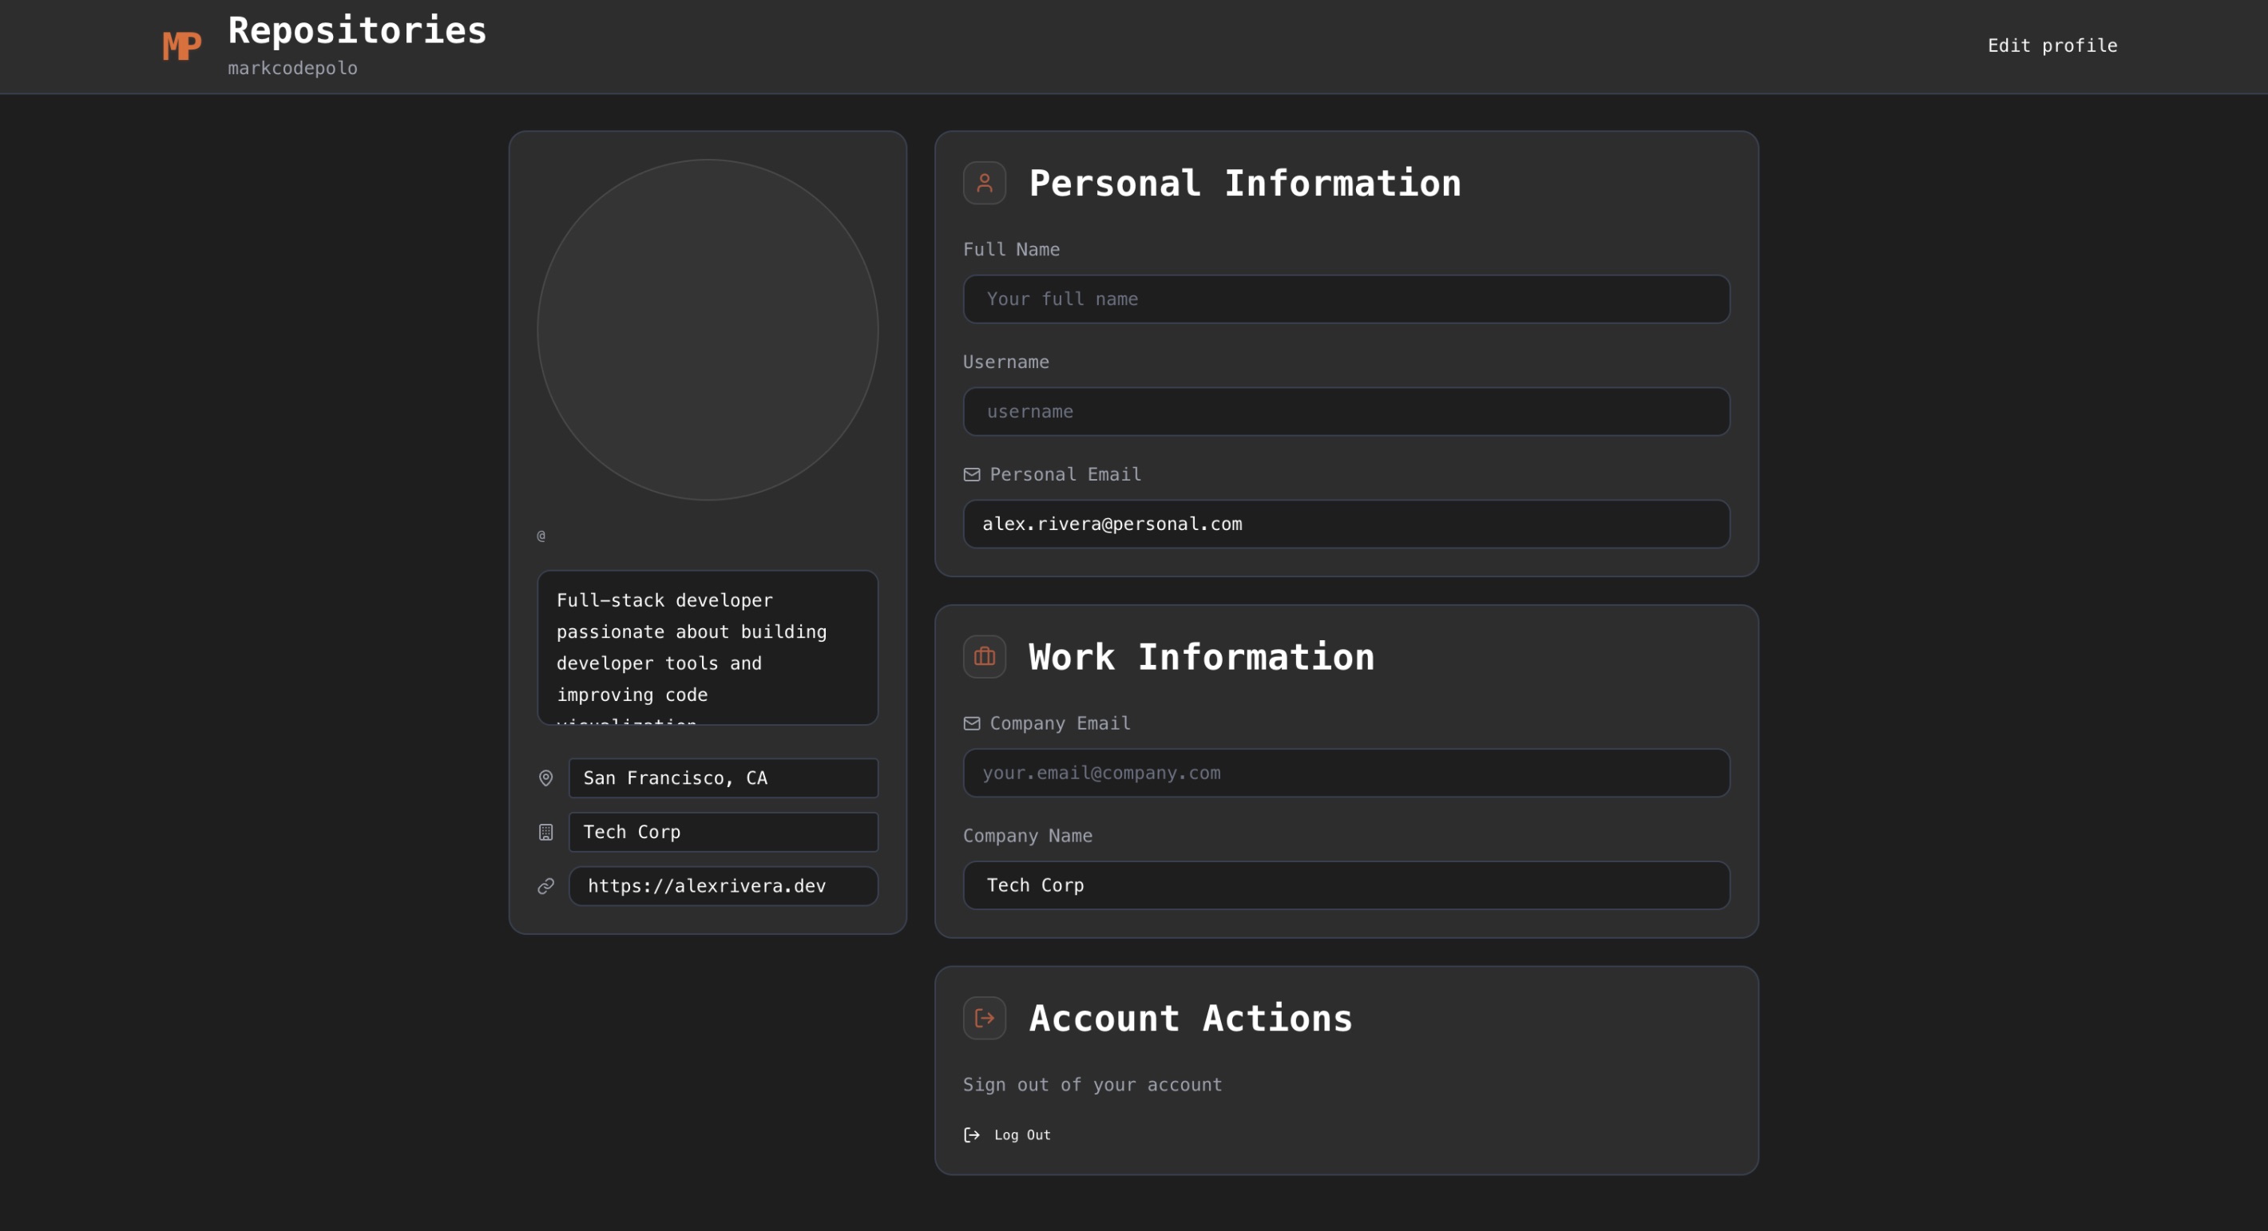Click the Company Name field showing Tech Corp
Image resolution: width=2268 pixels, height=1231 pixels.
pyautogui.click(x=1346, y=885)
